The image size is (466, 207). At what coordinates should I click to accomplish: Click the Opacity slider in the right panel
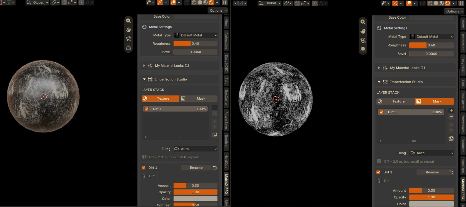(432, 197)
